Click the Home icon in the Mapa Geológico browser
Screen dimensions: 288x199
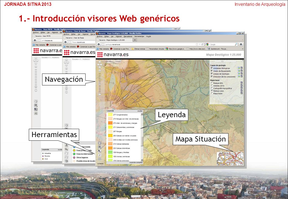click(241, 44)
